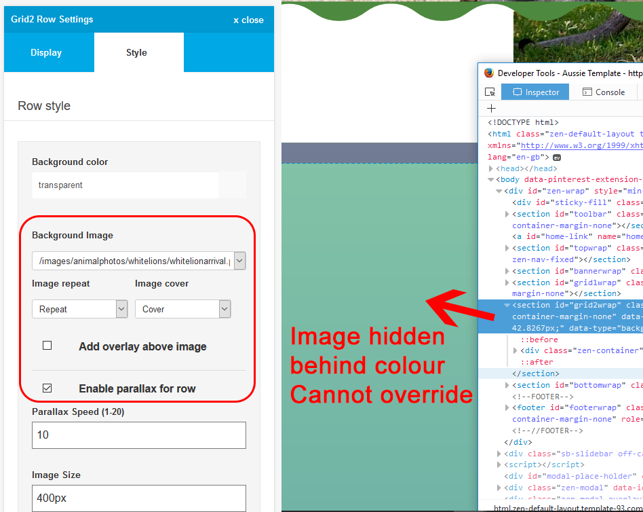Screen dimensions: 643x512
Task: Uncheck Enable parallax for row
Action: click(x=47, y=388)
